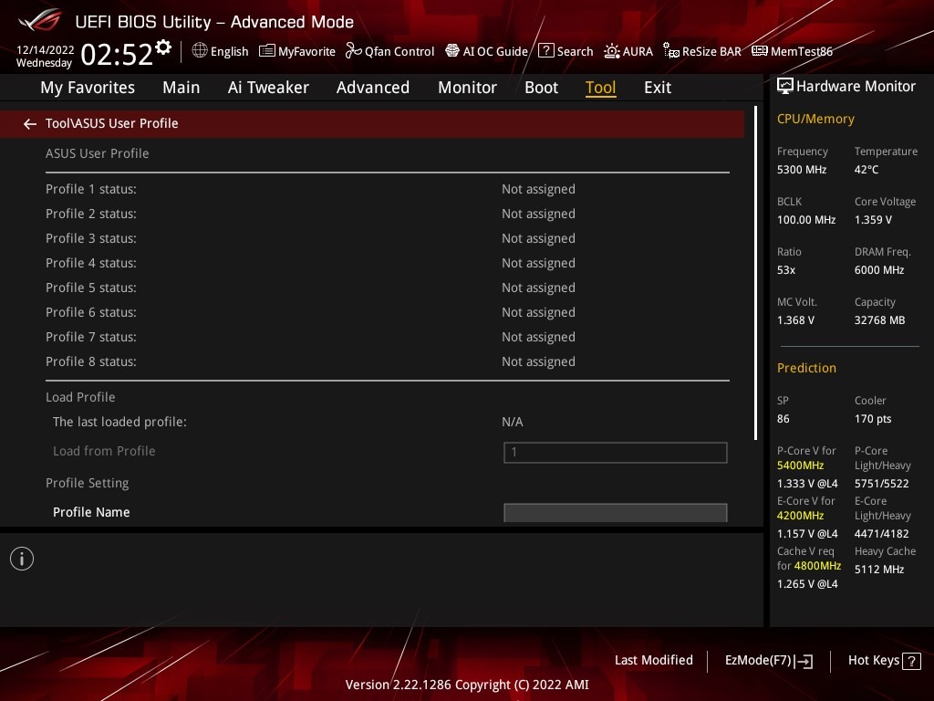Open the Boot tab
934x701 pixels.
tap(542, 88)
